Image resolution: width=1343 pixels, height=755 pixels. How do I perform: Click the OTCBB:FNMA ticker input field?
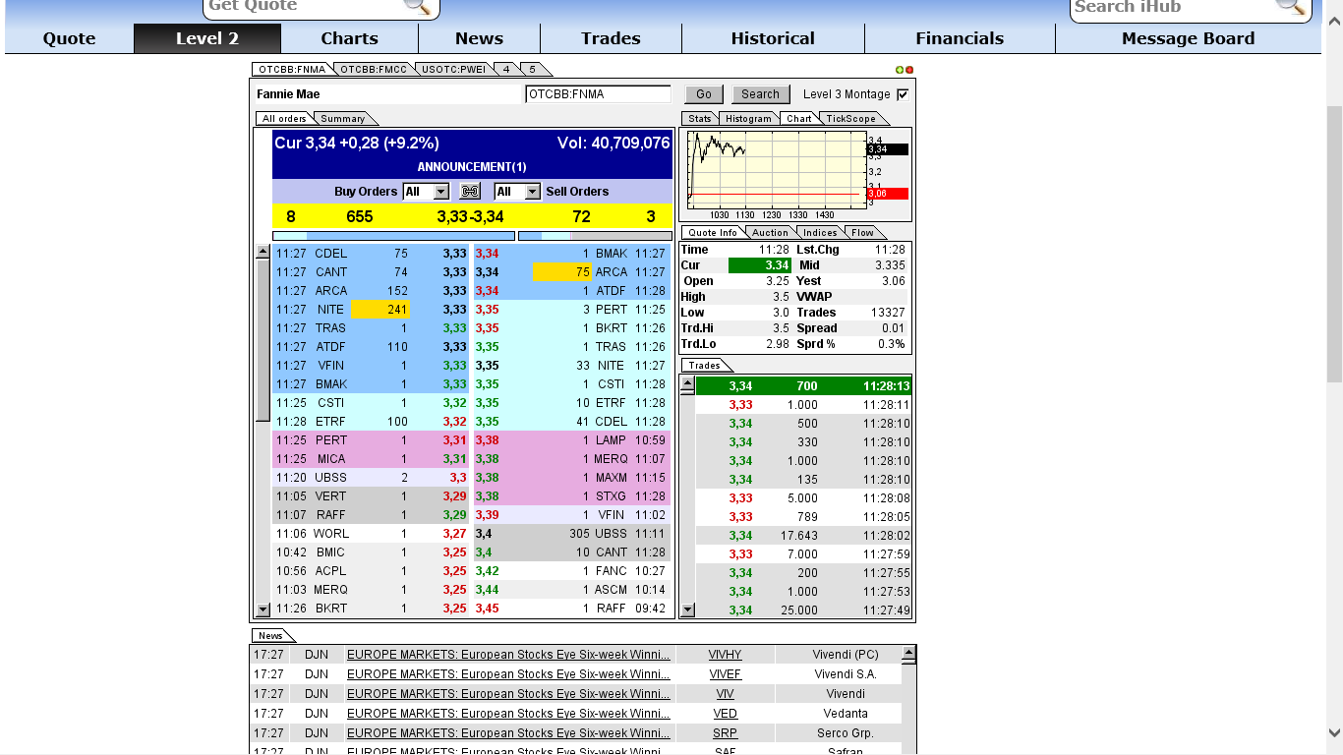(x=600, y=93)
